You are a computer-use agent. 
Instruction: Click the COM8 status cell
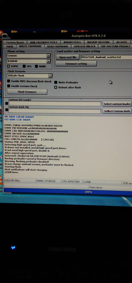pos(102,182)
